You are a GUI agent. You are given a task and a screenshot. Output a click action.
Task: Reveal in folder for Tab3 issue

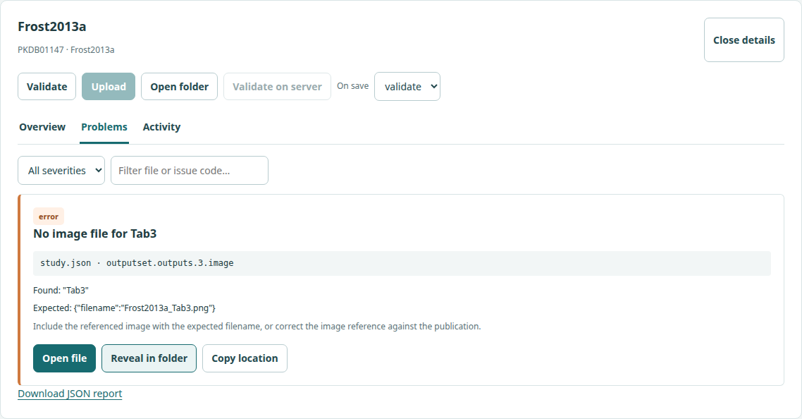pyautogui.click(x=149, y=358)
